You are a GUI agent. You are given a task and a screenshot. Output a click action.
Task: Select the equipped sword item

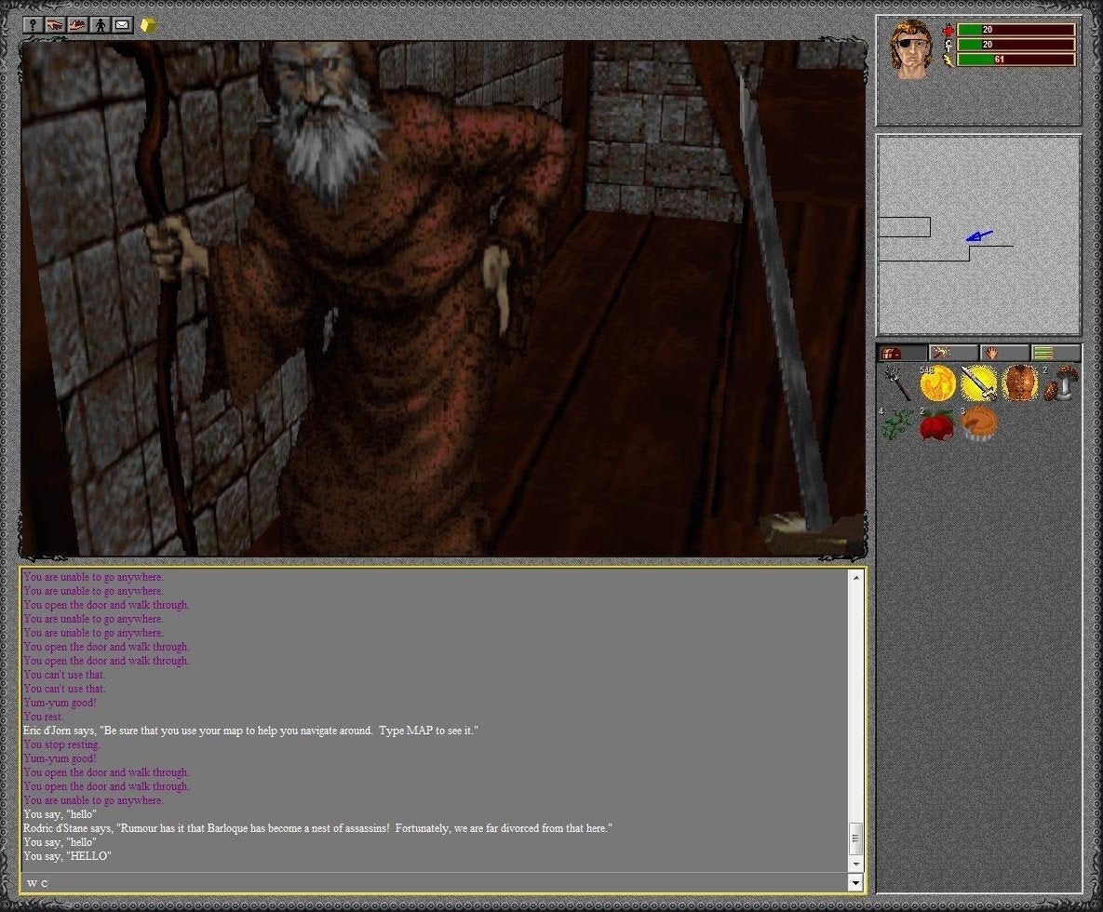978,383
